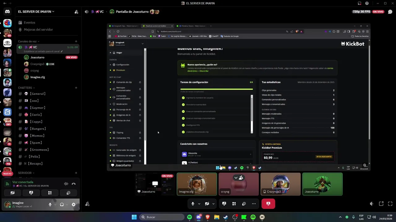Open Mejoras del servidor
The width and height of the screenshot is (396, 222).
pos(48,30)
